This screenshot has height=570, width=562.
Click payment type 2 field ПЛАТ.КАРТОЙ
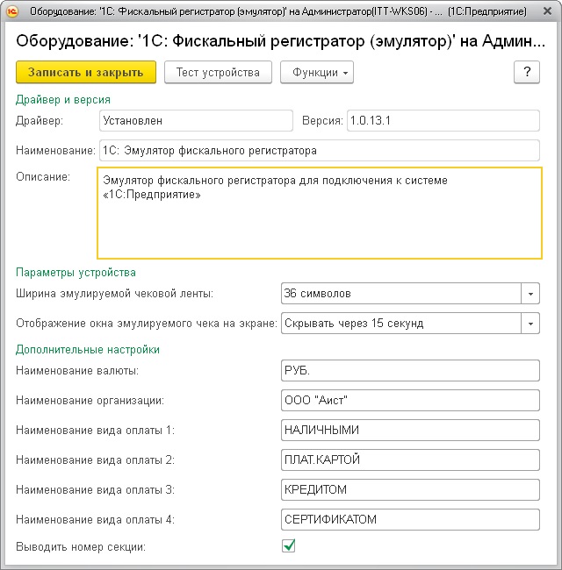point(409,460)
